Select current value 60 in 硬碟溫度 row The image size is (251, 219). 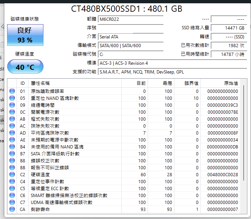[x=143, y=175]
